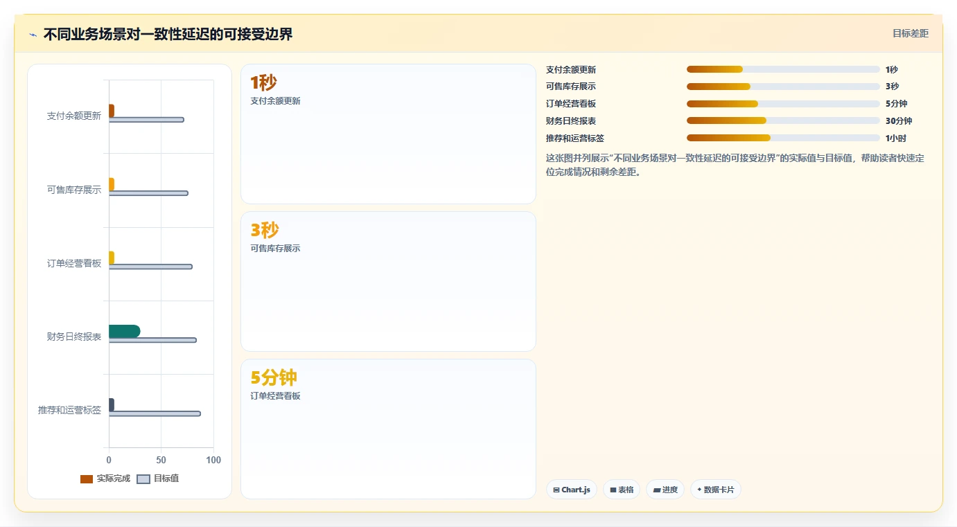This screenshot has height=527, width=957.
Task: Click the 可售库存展示 progress bar
Action: [783, 87]
